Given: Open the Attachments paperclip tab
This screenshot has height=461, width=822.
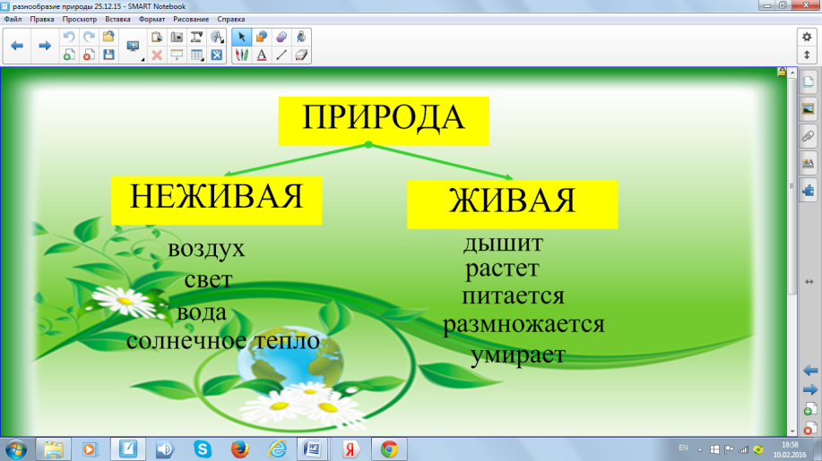Looking at the screenshot, I should [x=808, y=136].
